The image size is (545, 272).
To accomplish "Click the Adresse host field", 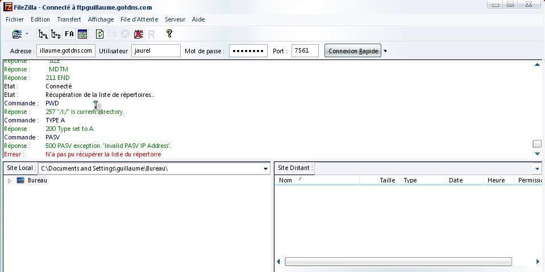I will click(x=66, y=50).
